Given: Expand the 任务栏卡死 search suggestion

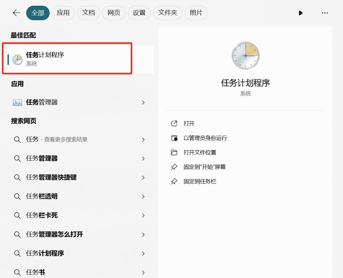Looking at the screenshot, I should pyautogui.click(x=143, y=215).
